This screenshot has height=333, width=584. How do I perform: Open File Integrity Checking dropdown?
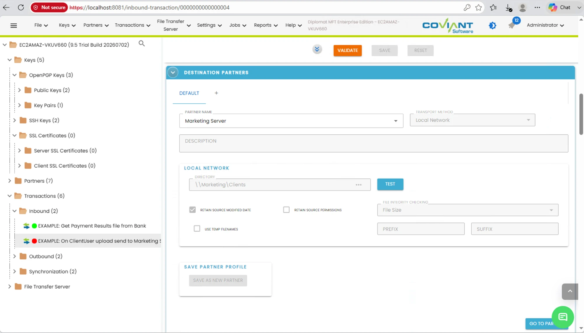(x=467, y=210)
